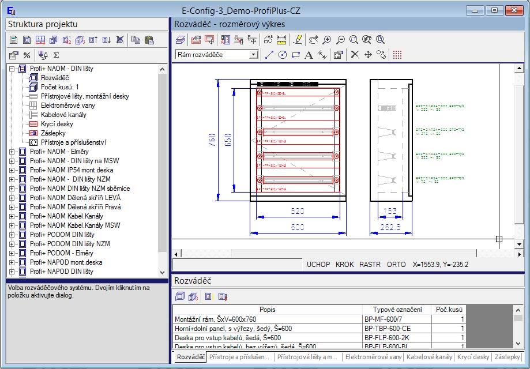
Task: Expand Profi+ NAOM Kabel.Kanály MSW node
Action: coord(12,226)
